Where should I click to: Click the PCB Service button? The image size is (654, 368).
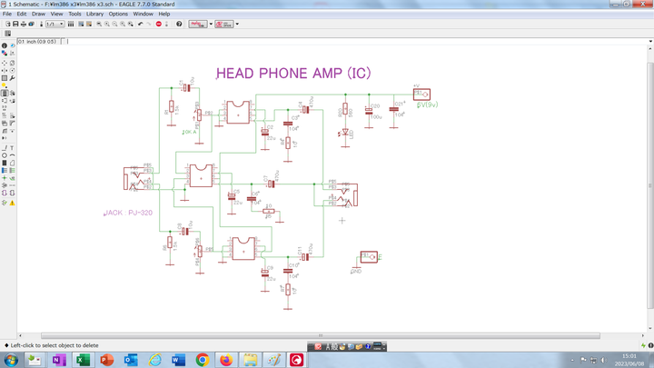pos(224,24)
